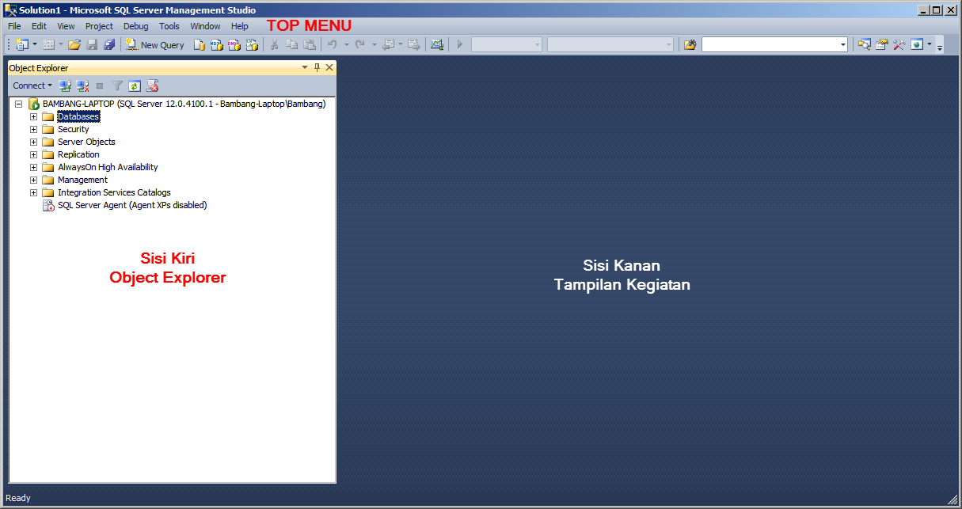962x509 pixels.
Task: Open a new Analysis Services MDX Query
Action: click(x=217, y=44)
